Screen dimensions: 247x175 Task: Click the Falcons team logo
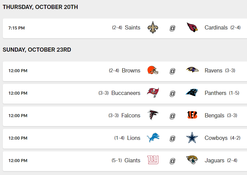pyautogui.click(x=153, y=115)
